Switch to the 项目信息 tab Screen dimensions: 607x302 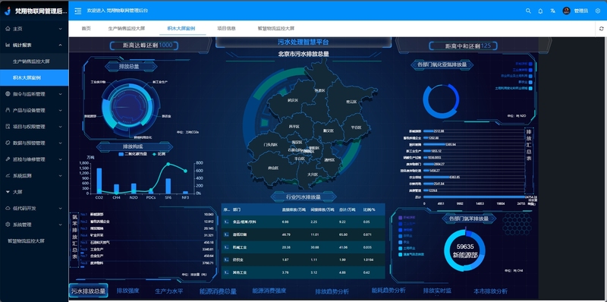click(x=226, y=29)
